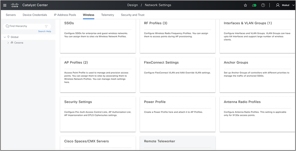Open the Anchor Groups card
Image resolution: width=296 pixels, height=151 pixels.
coord(258,75)
